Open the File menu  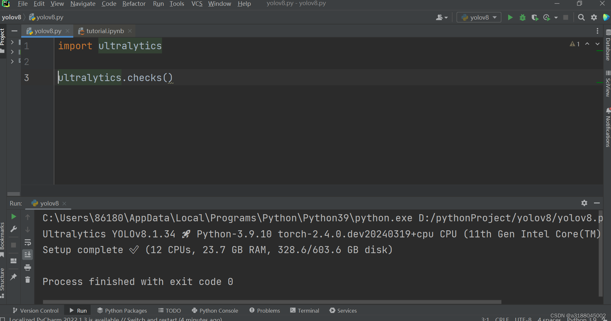pos(22,4)
